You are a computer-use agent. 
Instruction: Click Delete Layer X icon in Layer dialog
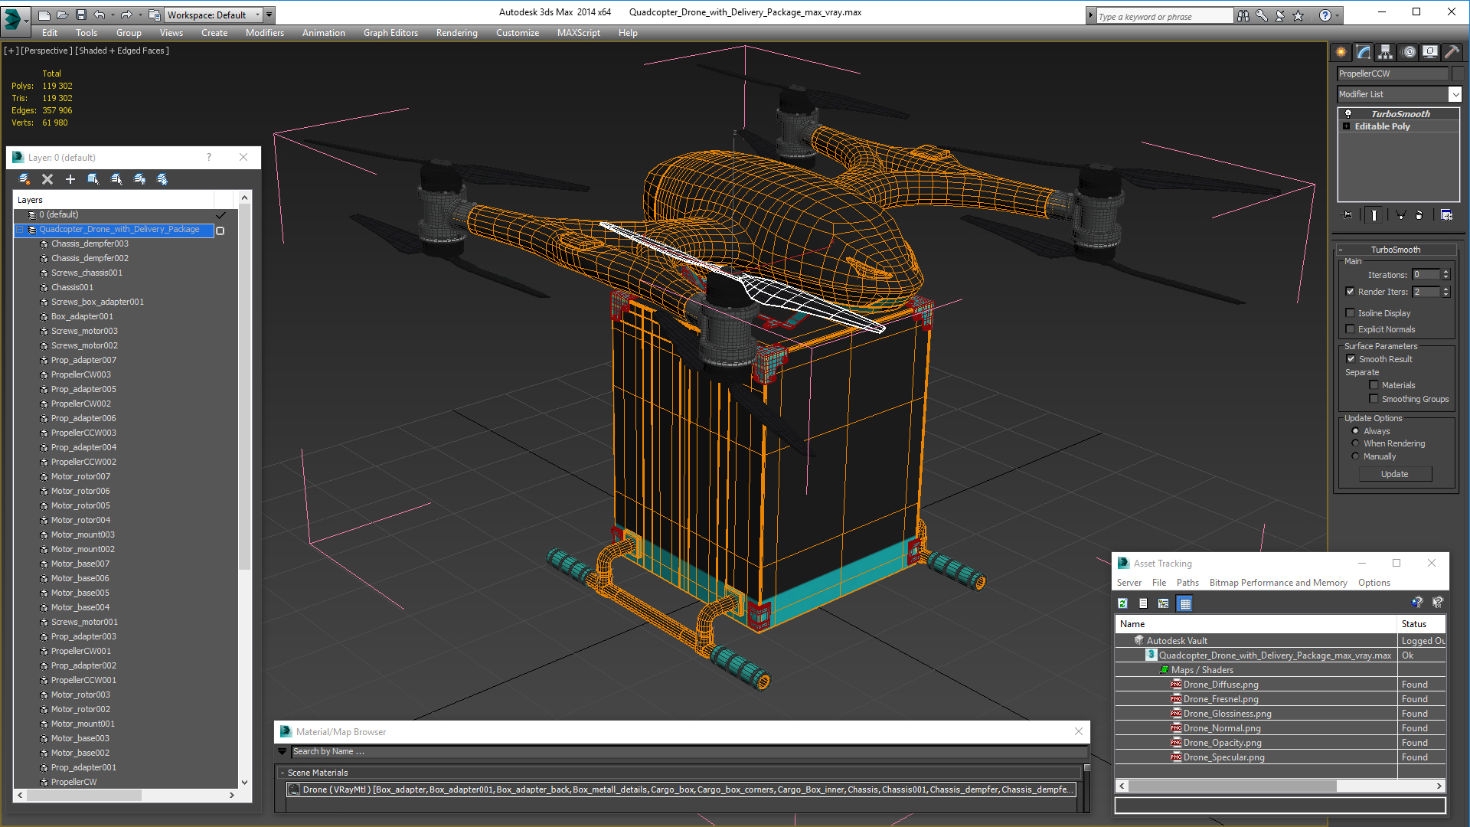pyautogui.click(x=47, y=179)
